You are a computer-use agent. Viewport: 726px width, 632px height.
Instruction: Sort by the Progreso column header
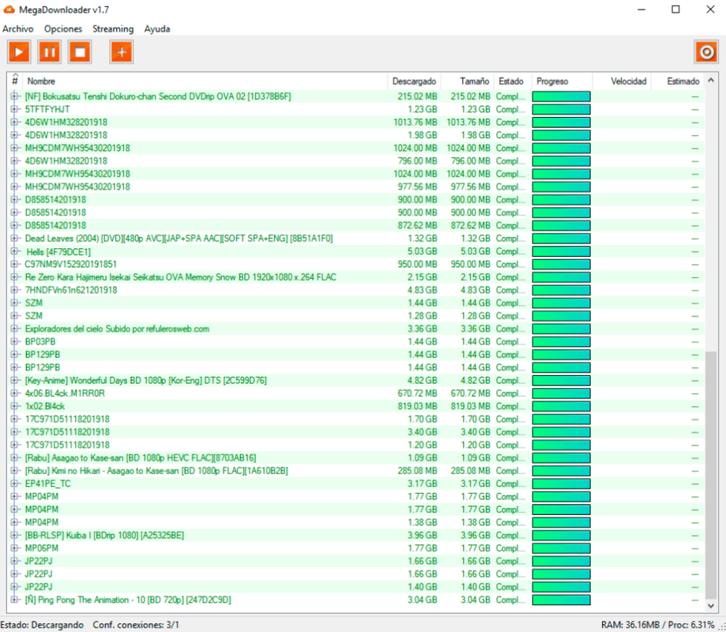click(x=562, y=81)
